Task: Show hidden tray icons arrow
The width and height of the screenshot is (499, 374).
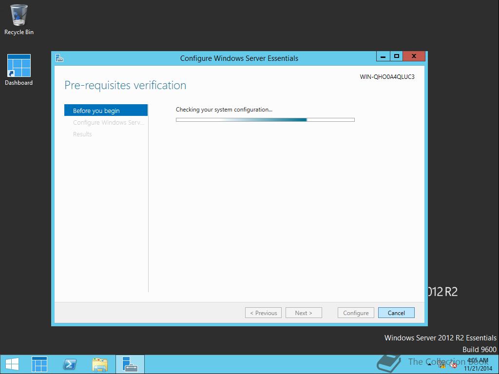Action: 430,365
